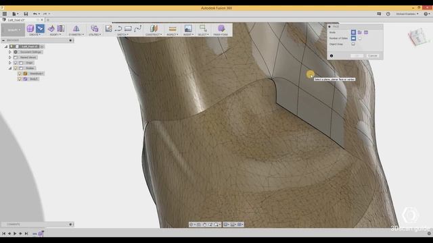
Task: Click the Insert image icon
Action: [x=188, y=28]
